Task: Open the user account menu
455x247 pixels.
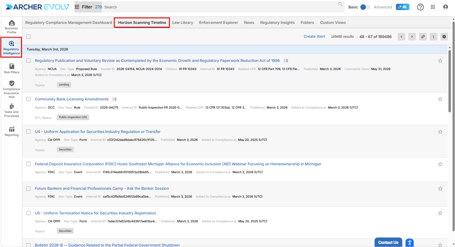Action: click(x=445, y=7)
